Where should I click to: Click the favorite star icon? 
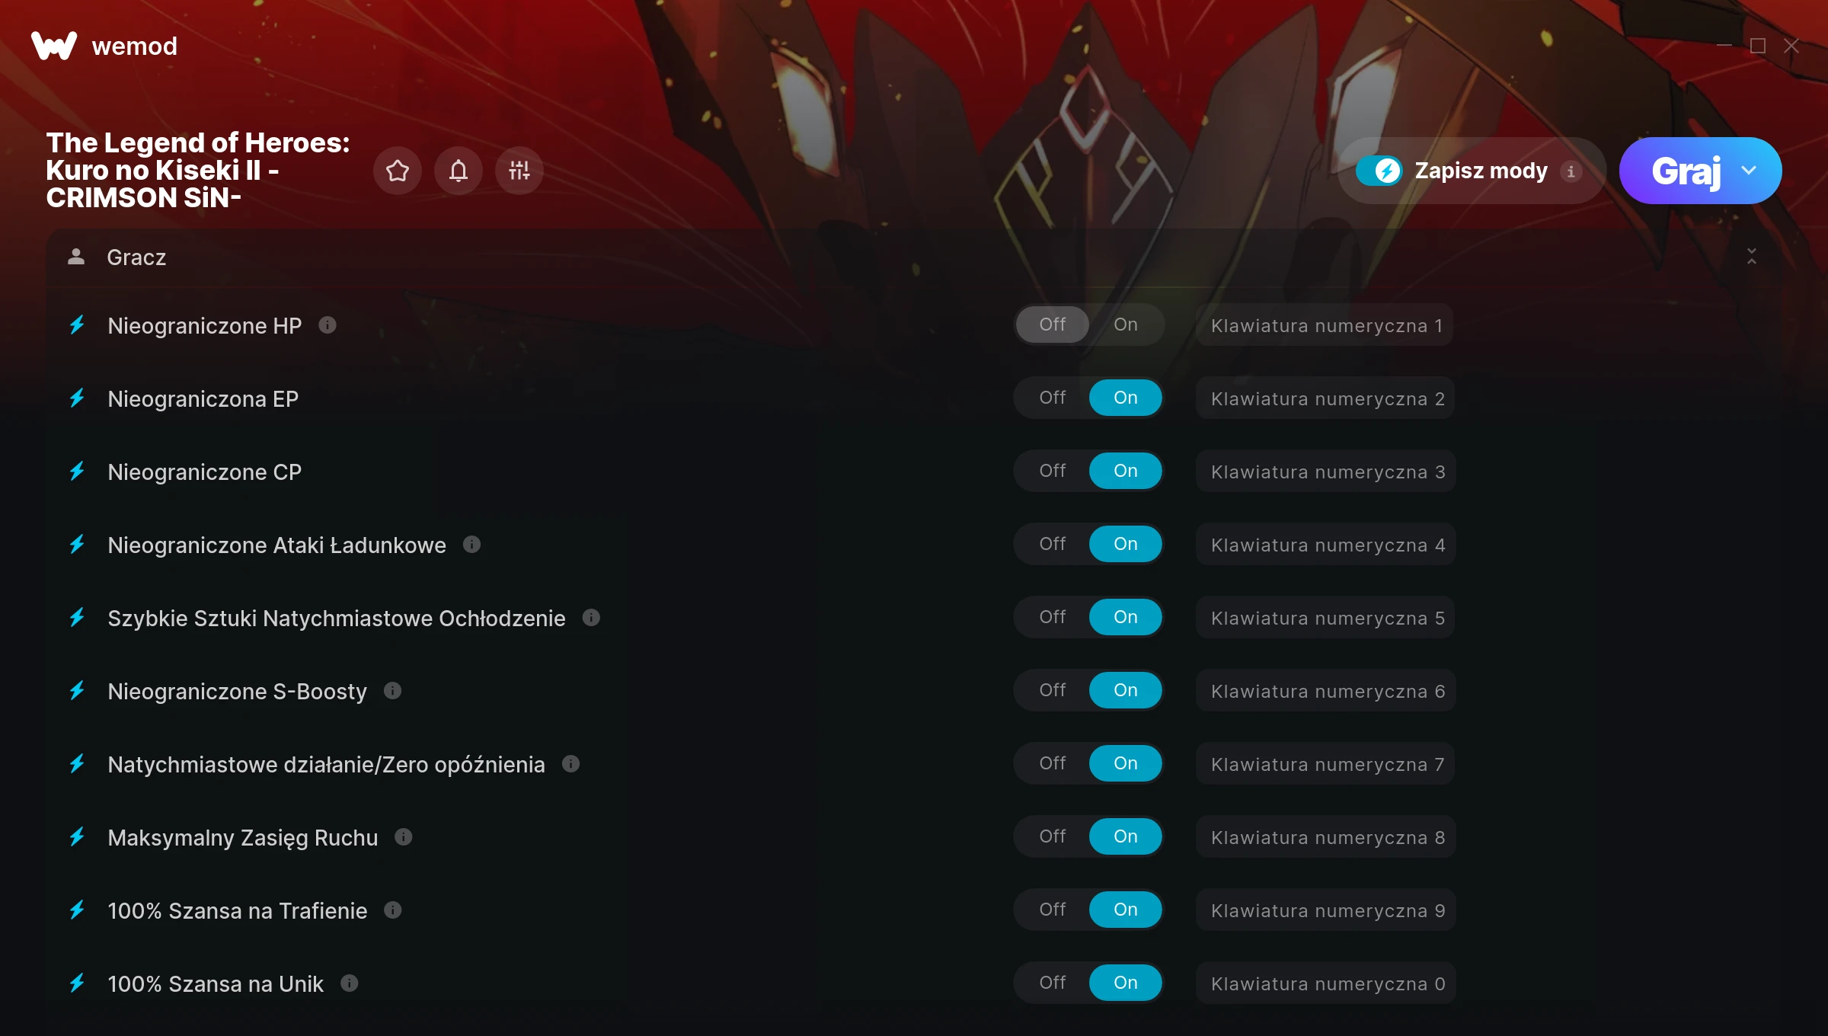tap(398, 171)
